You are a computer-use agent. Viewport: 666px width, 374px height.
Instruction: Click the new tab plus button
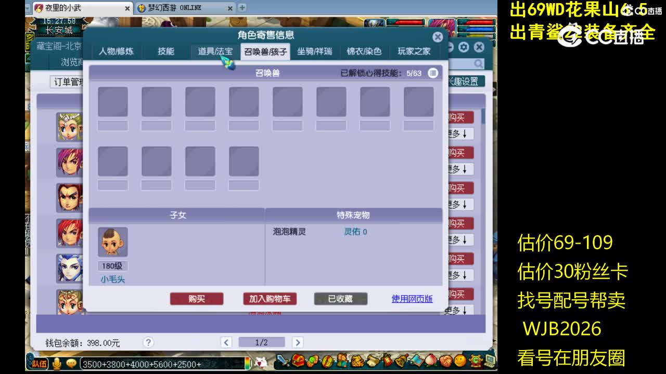tap(242, 8)
